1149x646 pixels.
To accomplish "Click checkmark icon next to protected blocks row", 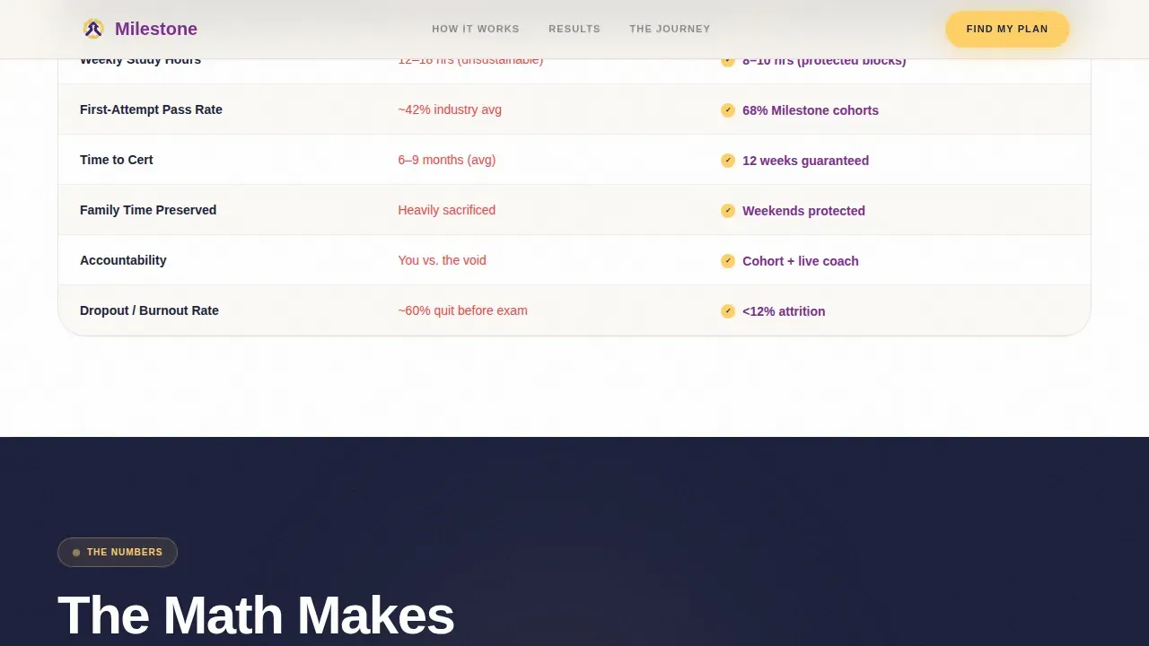I will pyautogui.click(x=728, y=62).
